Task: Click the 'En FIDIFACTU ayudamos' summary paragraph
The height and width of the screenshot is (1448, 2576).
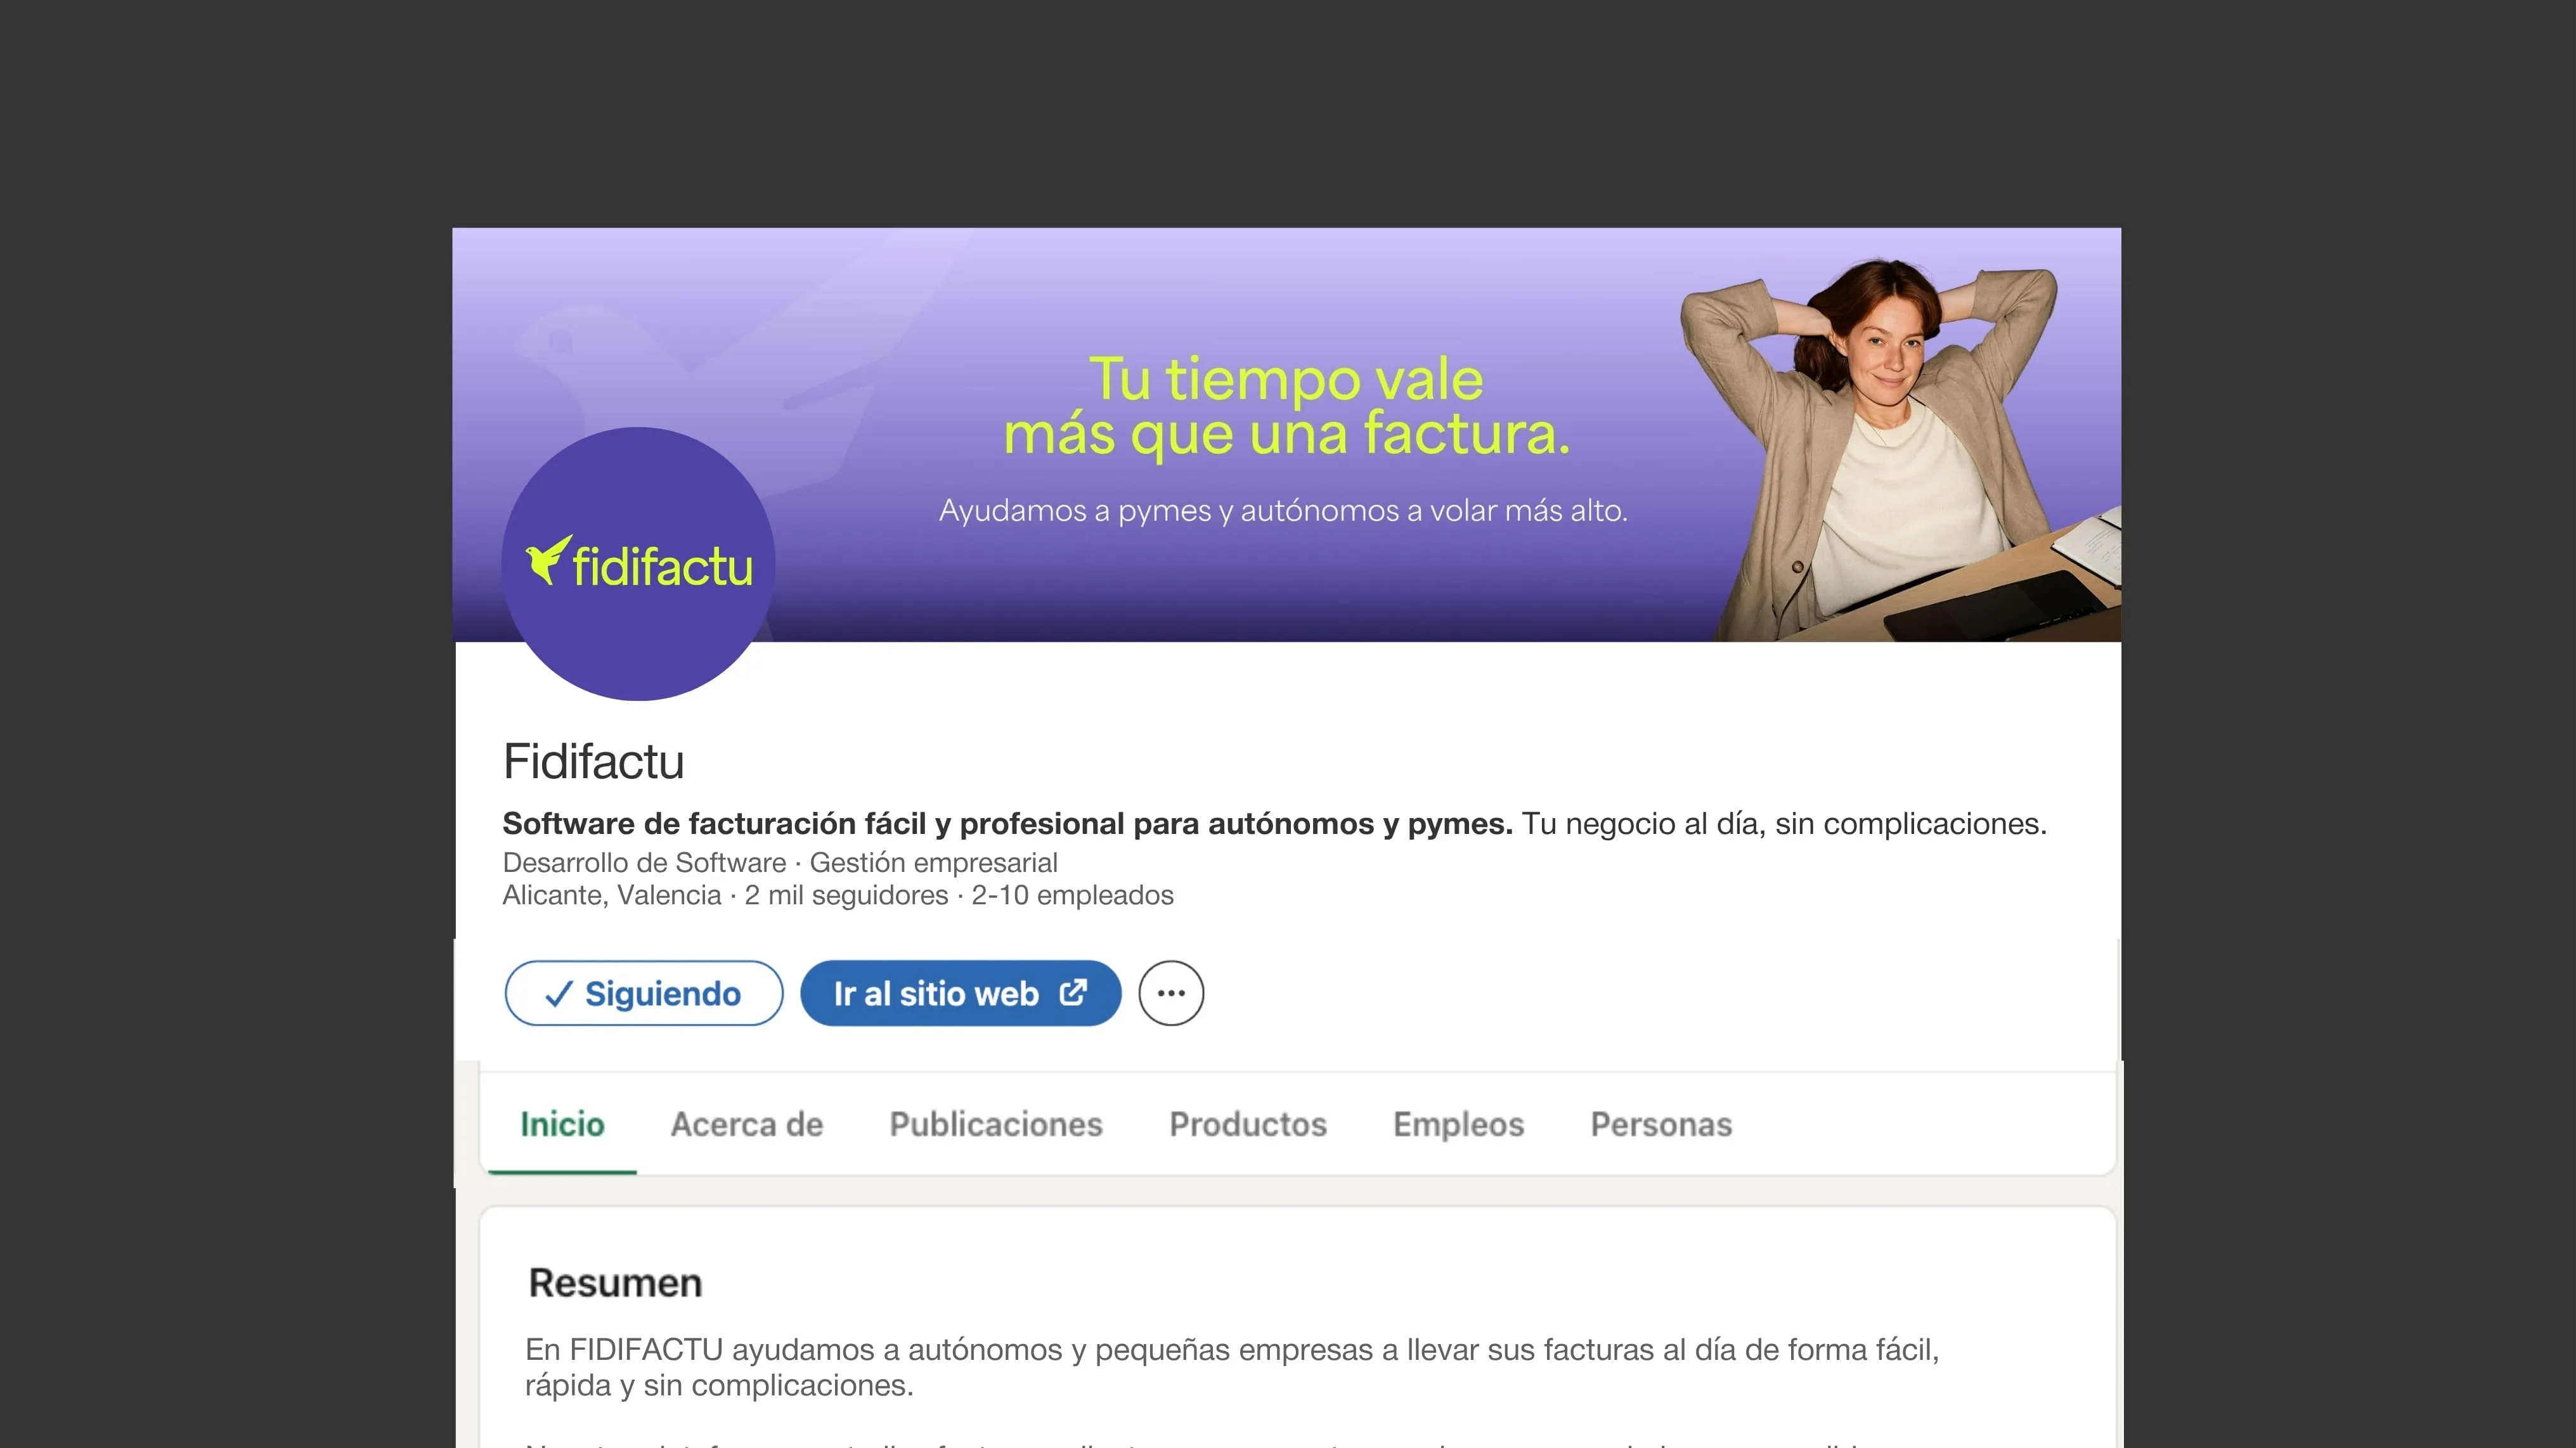Action: coord(1232,1367)
